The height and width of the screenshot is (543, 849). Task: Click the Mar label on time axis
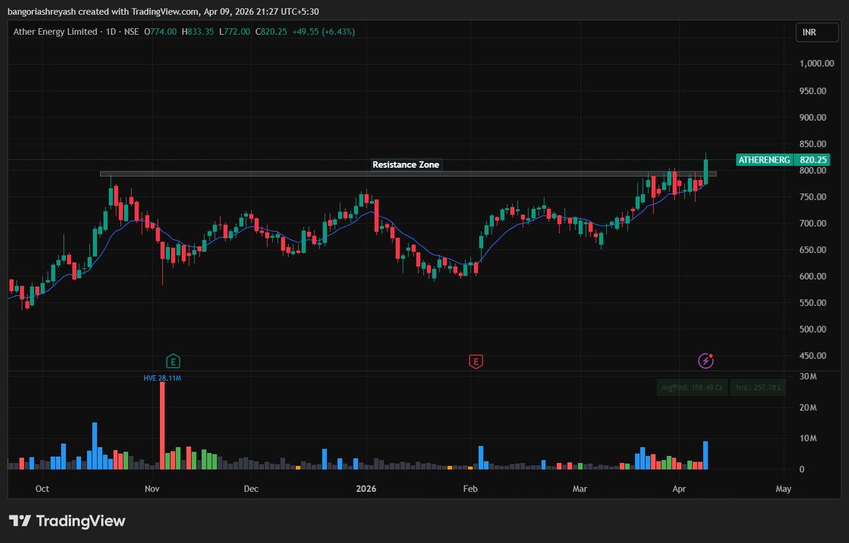click(580, 489)
